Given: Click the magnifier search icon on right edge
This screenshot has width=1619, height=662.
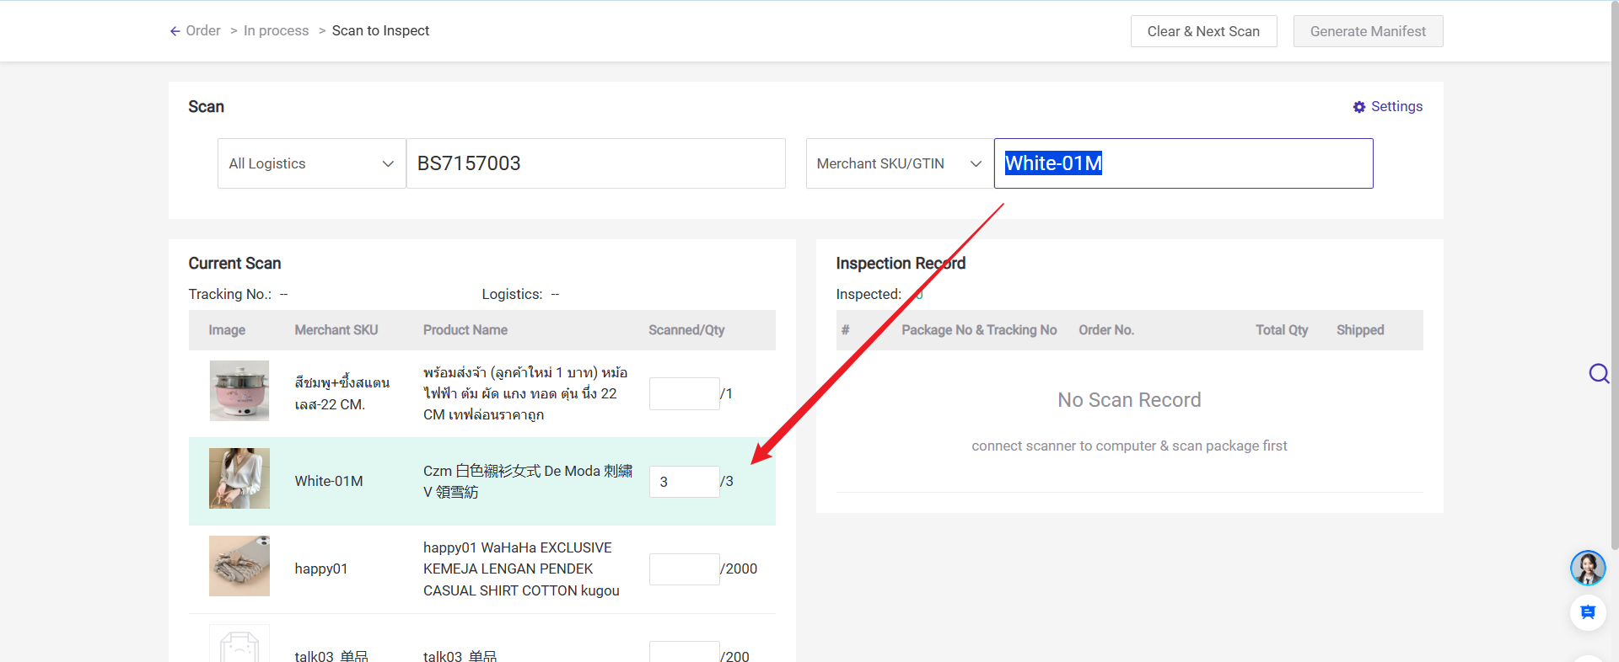Looking at the screenshot, I should pyautogui.click(x=1599, y=373).
